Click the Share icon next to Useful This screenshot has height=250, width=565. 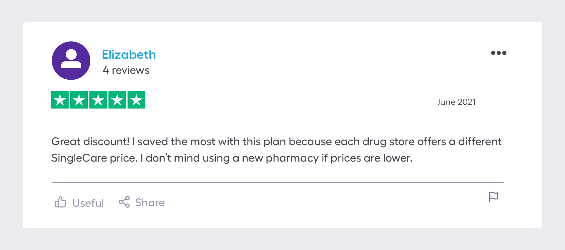tap(125, 202)
